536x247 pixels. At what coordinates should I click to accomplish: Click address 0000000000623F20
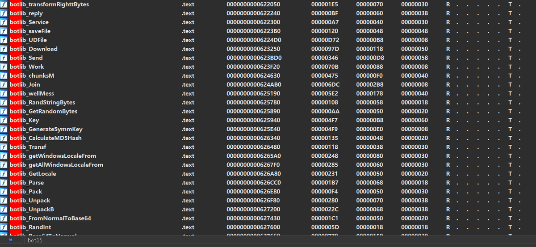tap(254, 67)
